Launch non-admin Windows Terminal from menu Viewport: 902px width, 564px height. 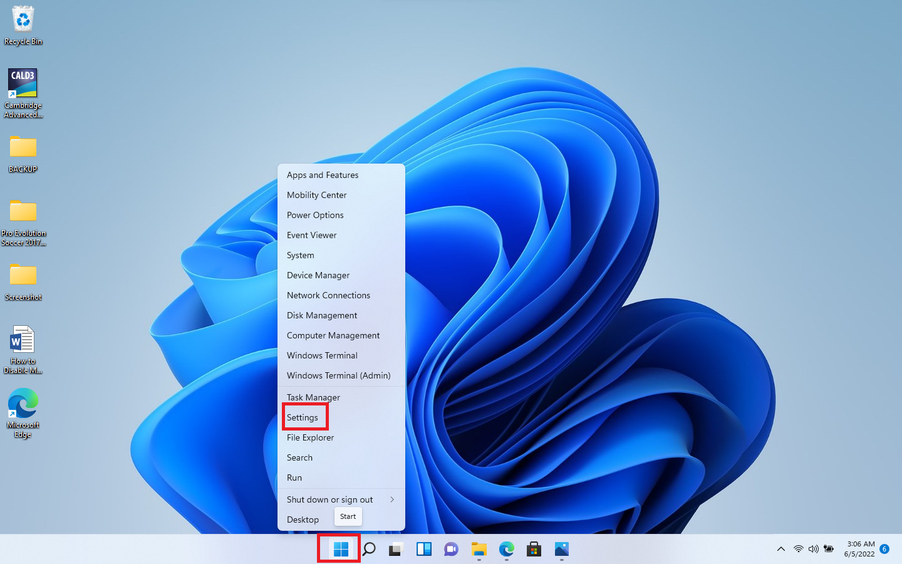coord(341,355)
